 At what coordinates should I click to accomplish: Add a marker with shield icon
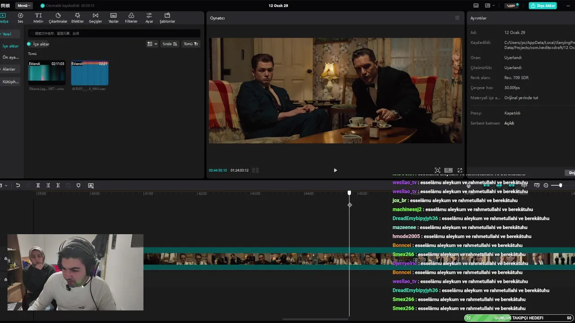78,185
